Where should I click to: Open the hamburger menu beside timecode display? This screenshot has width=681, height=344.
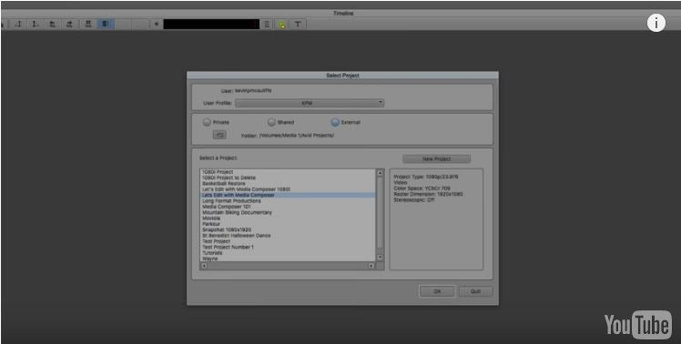(x=267, y=25)
